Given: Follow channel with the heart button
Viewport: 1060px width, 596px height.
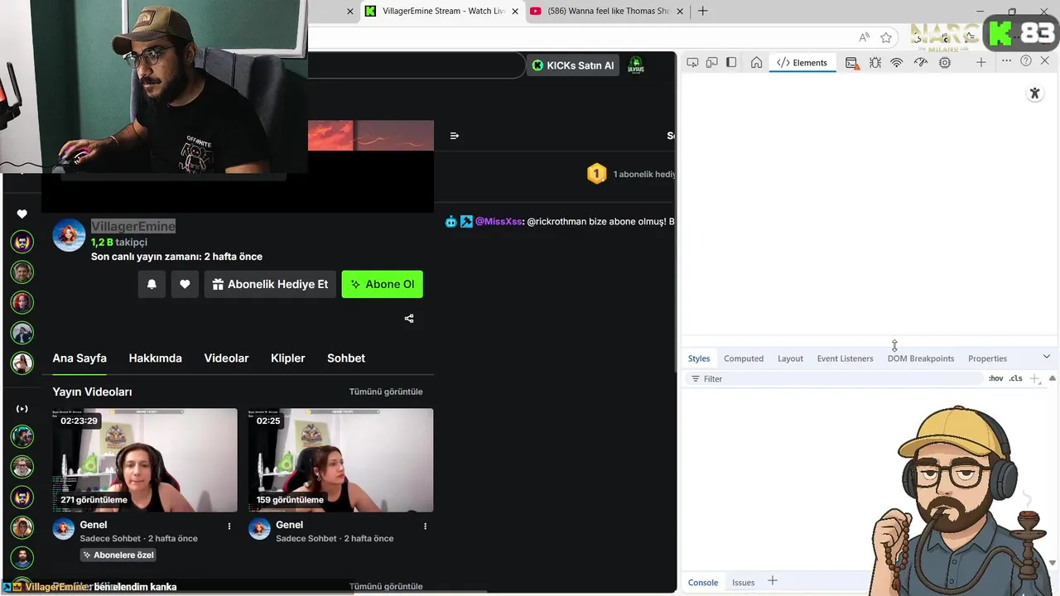Looking at the screenshot, I should click(185, 284).
